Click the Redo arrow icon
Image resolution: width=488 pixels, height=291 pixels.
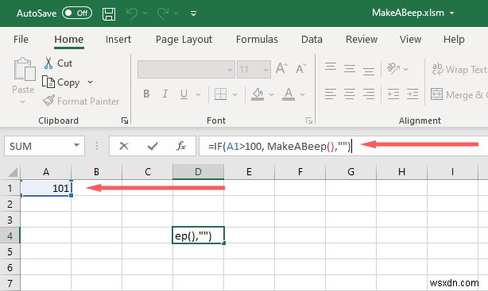[x=163, y=13]
